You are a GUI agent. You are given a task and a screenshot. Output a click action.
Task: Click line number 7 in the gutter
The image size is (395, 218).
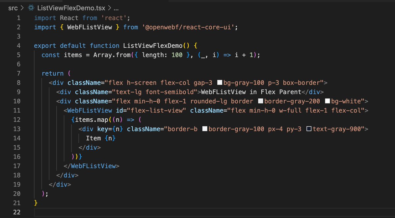pos(18,73)
